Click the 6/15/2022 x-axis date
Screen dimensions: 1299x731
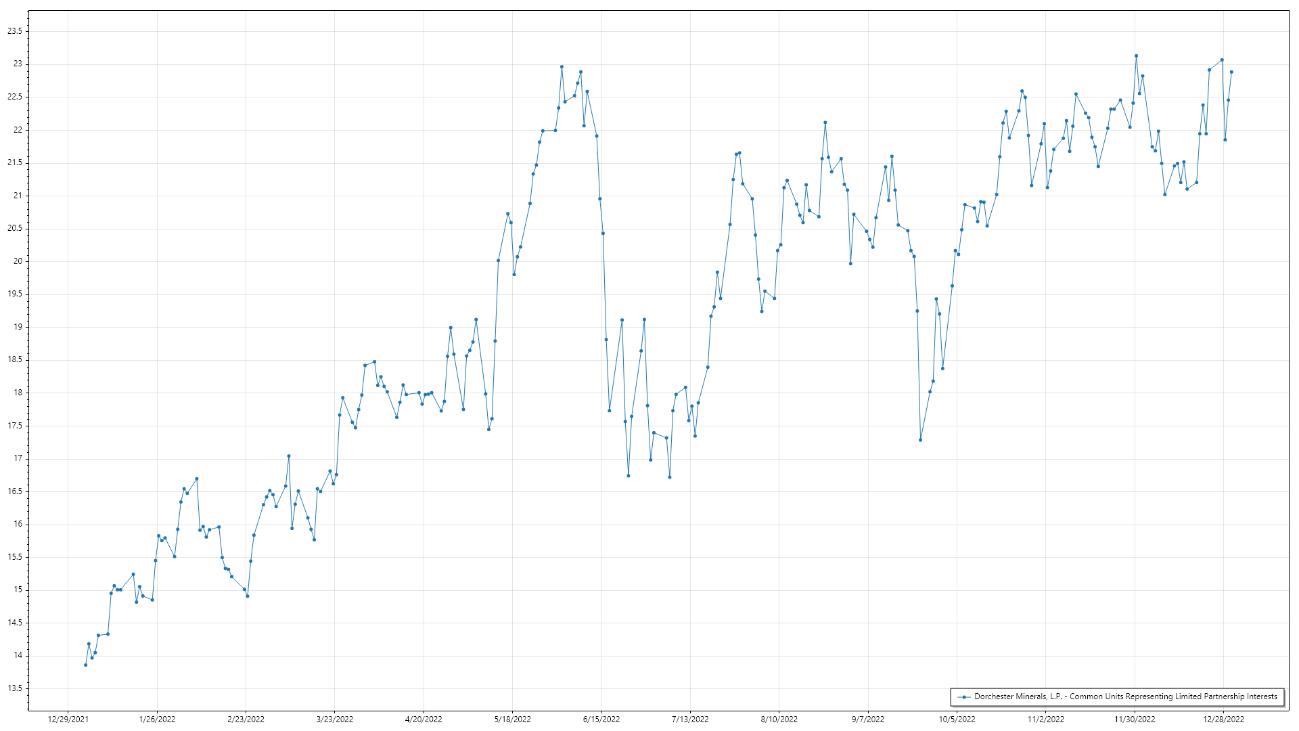click(x=601, y=719)
